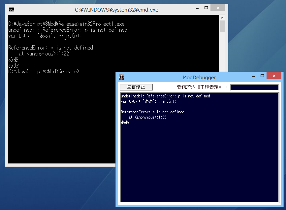Click the ModDebugger title bar text
Screen dimensions: 286x210
click(199, 78)
